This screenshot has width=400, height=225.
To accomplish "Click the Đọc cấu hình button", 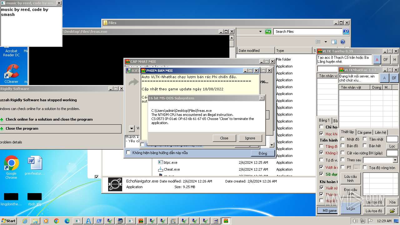I will pos(351,192).
